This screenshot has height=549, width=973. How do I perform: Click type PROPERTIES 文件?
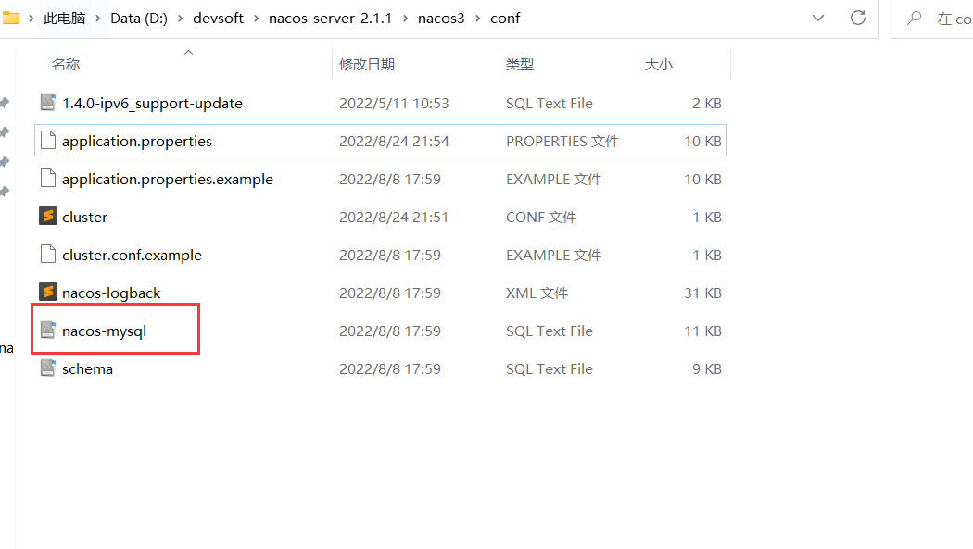point(562,142)
